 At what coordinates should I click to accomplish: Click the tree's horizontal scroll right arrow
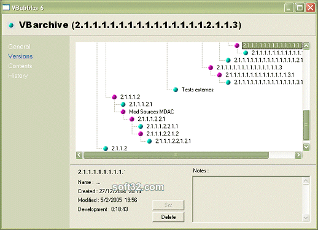(x=298, y=155)
